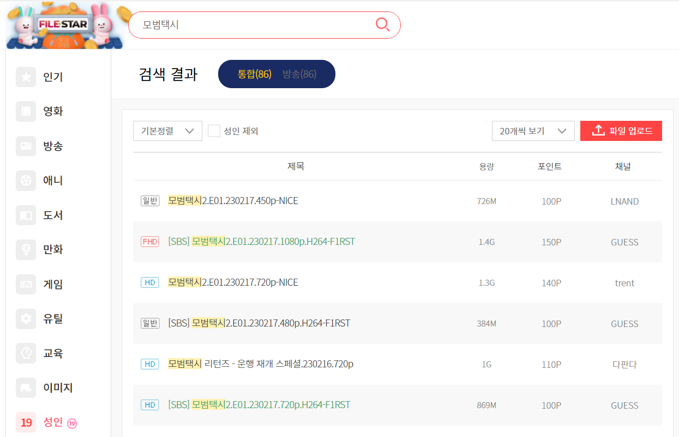Open 모범택시2.E01.230217.450p-NICE result
This screenshot has height=437, width=679.
point(233,201)
